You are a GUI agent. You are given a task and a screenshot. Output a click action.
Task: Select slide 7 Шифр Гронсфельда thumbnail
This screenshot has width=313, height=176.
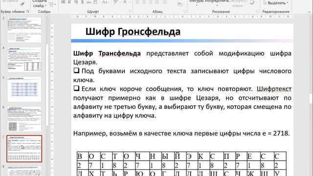click(24, 149)
